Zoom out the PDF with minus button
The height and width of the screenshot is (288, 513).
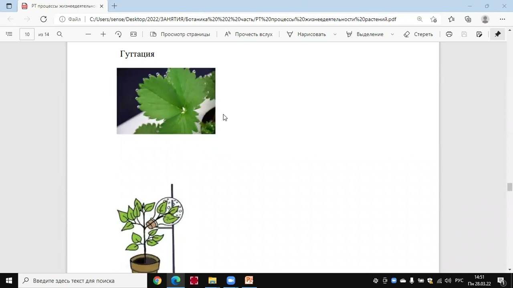point(88,34)
